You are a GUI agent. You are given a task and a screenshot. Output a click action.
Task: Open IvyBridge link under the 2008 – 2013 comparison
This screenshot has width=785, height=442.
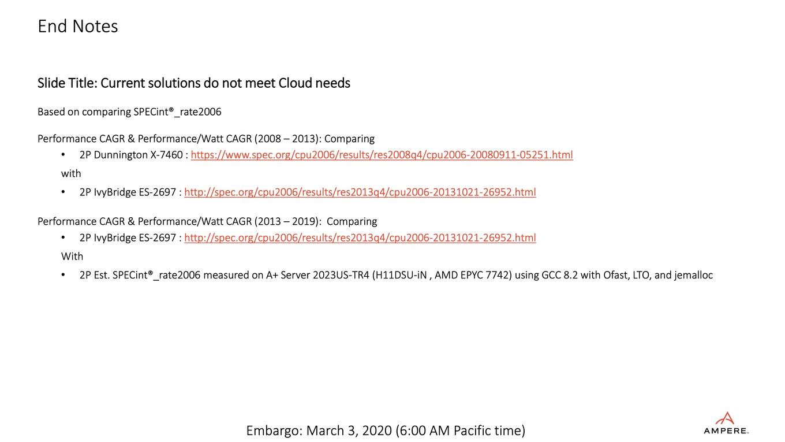360,192
